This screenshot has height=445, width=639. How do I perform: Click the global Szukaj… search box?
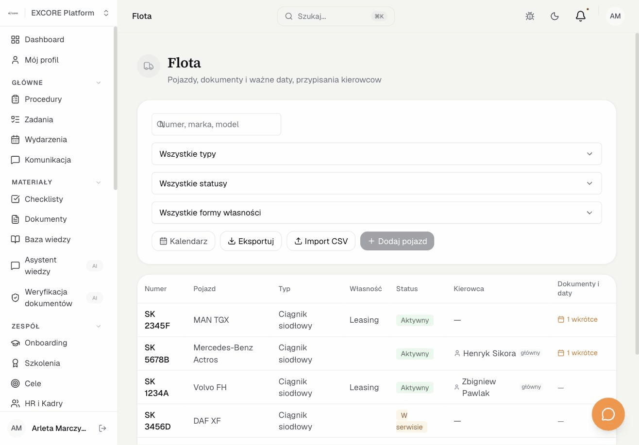pyautogui.click(x=336, y=16)
